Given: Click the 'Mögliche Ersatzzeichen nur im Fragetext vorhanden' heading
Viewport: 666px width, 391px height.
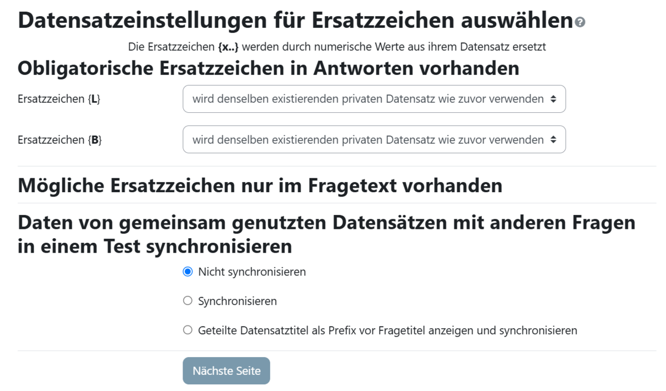Looking at the screenshot, I should 260,185.
